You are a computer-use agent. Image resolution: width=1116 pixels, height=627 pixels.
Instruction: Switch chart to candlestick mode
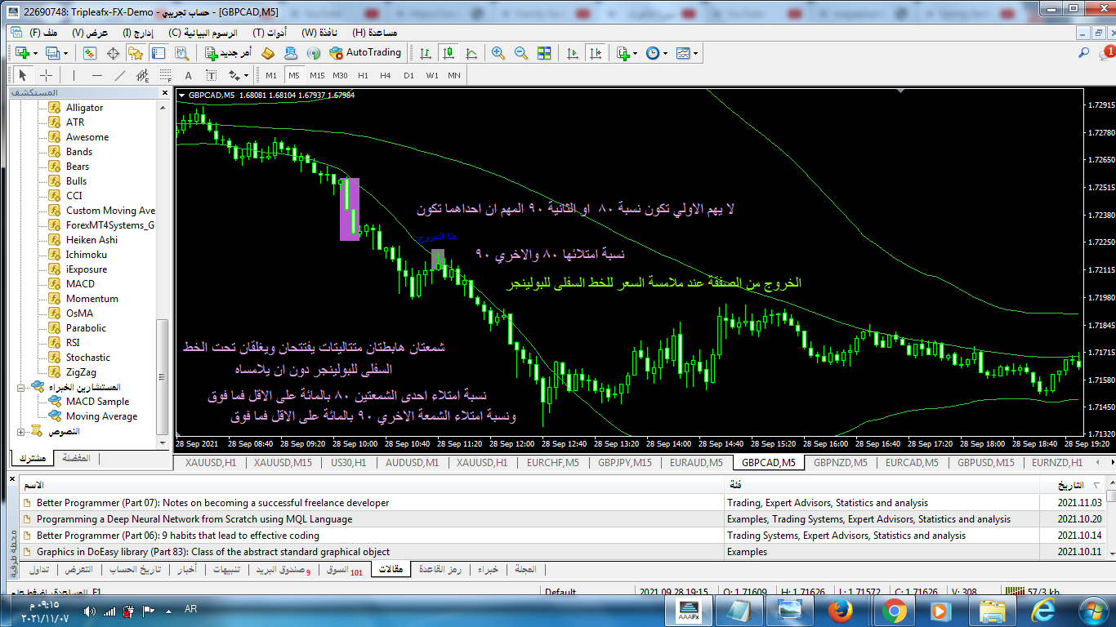click(x=448, y=53)
